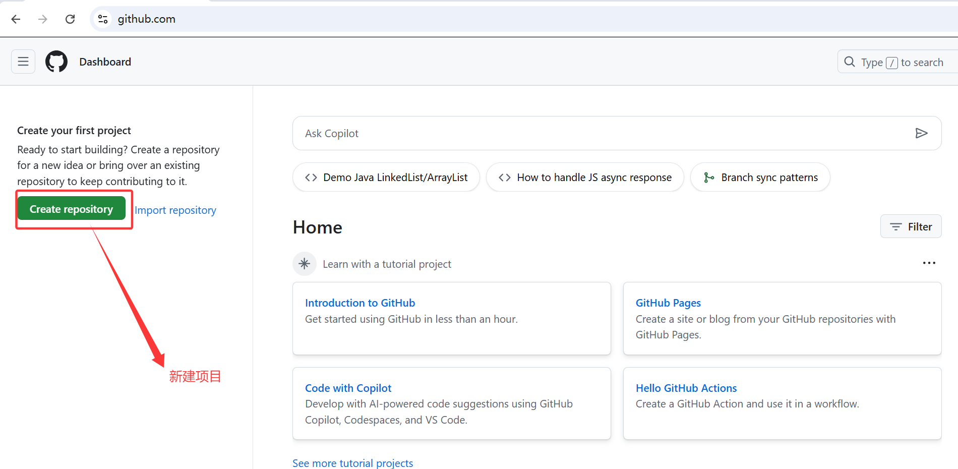The height and width of the screenshot is (469, 958).
Task: Open Introduction to GitHub tutorial
Action: (x=360, y=303)
